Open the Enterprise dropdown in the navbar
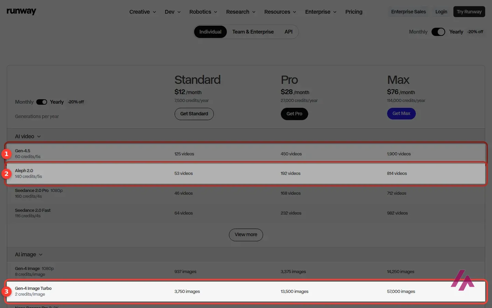 (x=321, y=12)
